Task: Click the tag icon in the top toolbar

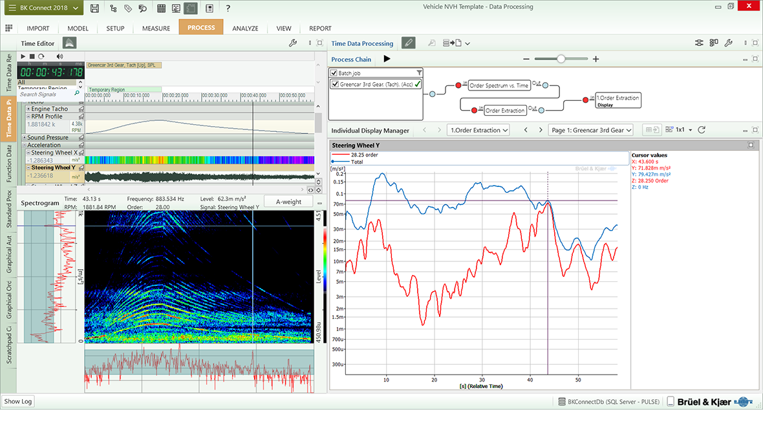Action: [128, 8]
